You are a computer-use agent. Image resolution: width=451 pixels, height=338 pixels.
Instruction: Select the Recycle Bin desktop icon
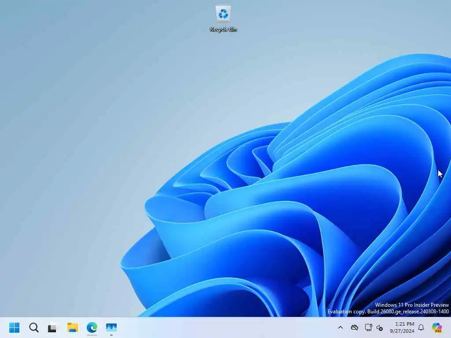point(223,18)
